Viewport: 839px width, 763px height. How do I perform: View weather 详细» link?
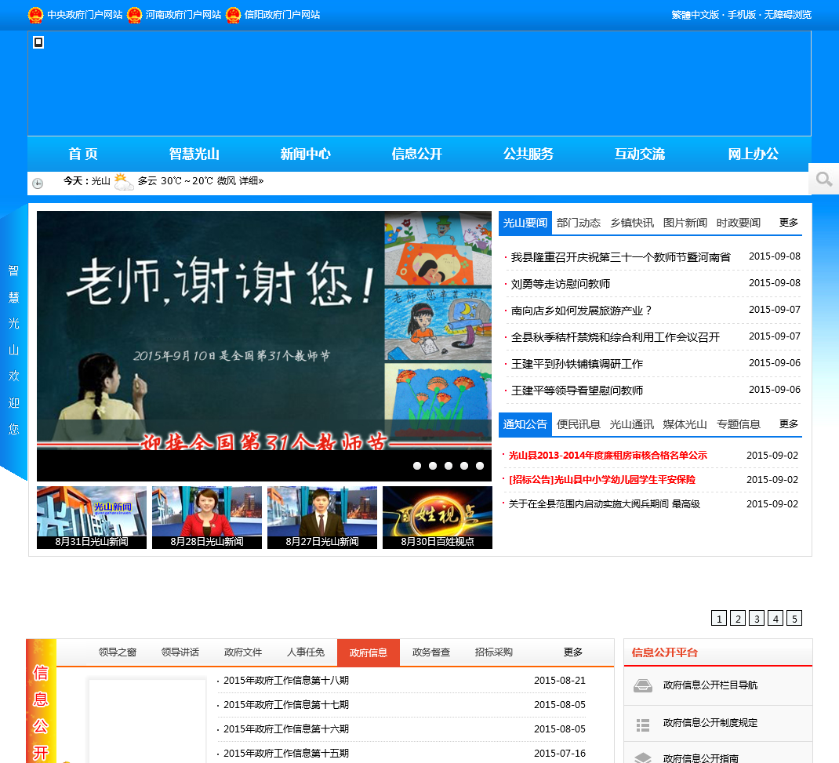click(251, 181)
